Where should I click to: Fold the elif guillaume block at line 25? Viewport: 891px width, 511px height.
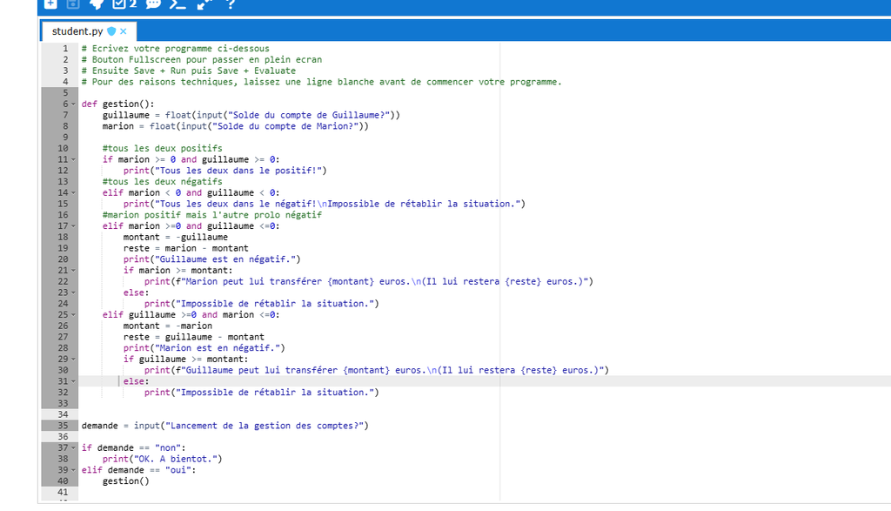click(x=73, y=315)
